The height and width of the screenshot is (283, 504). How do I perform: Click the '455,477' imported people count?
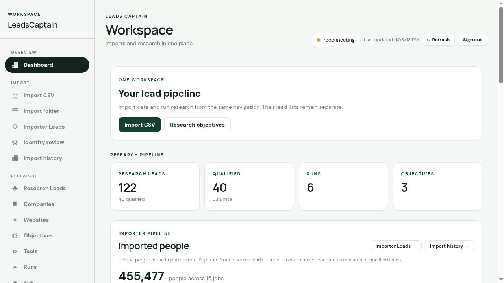pos(141,276)
